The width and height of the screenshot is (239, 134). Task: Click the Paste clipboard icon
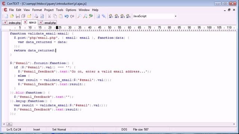point(60,16)
